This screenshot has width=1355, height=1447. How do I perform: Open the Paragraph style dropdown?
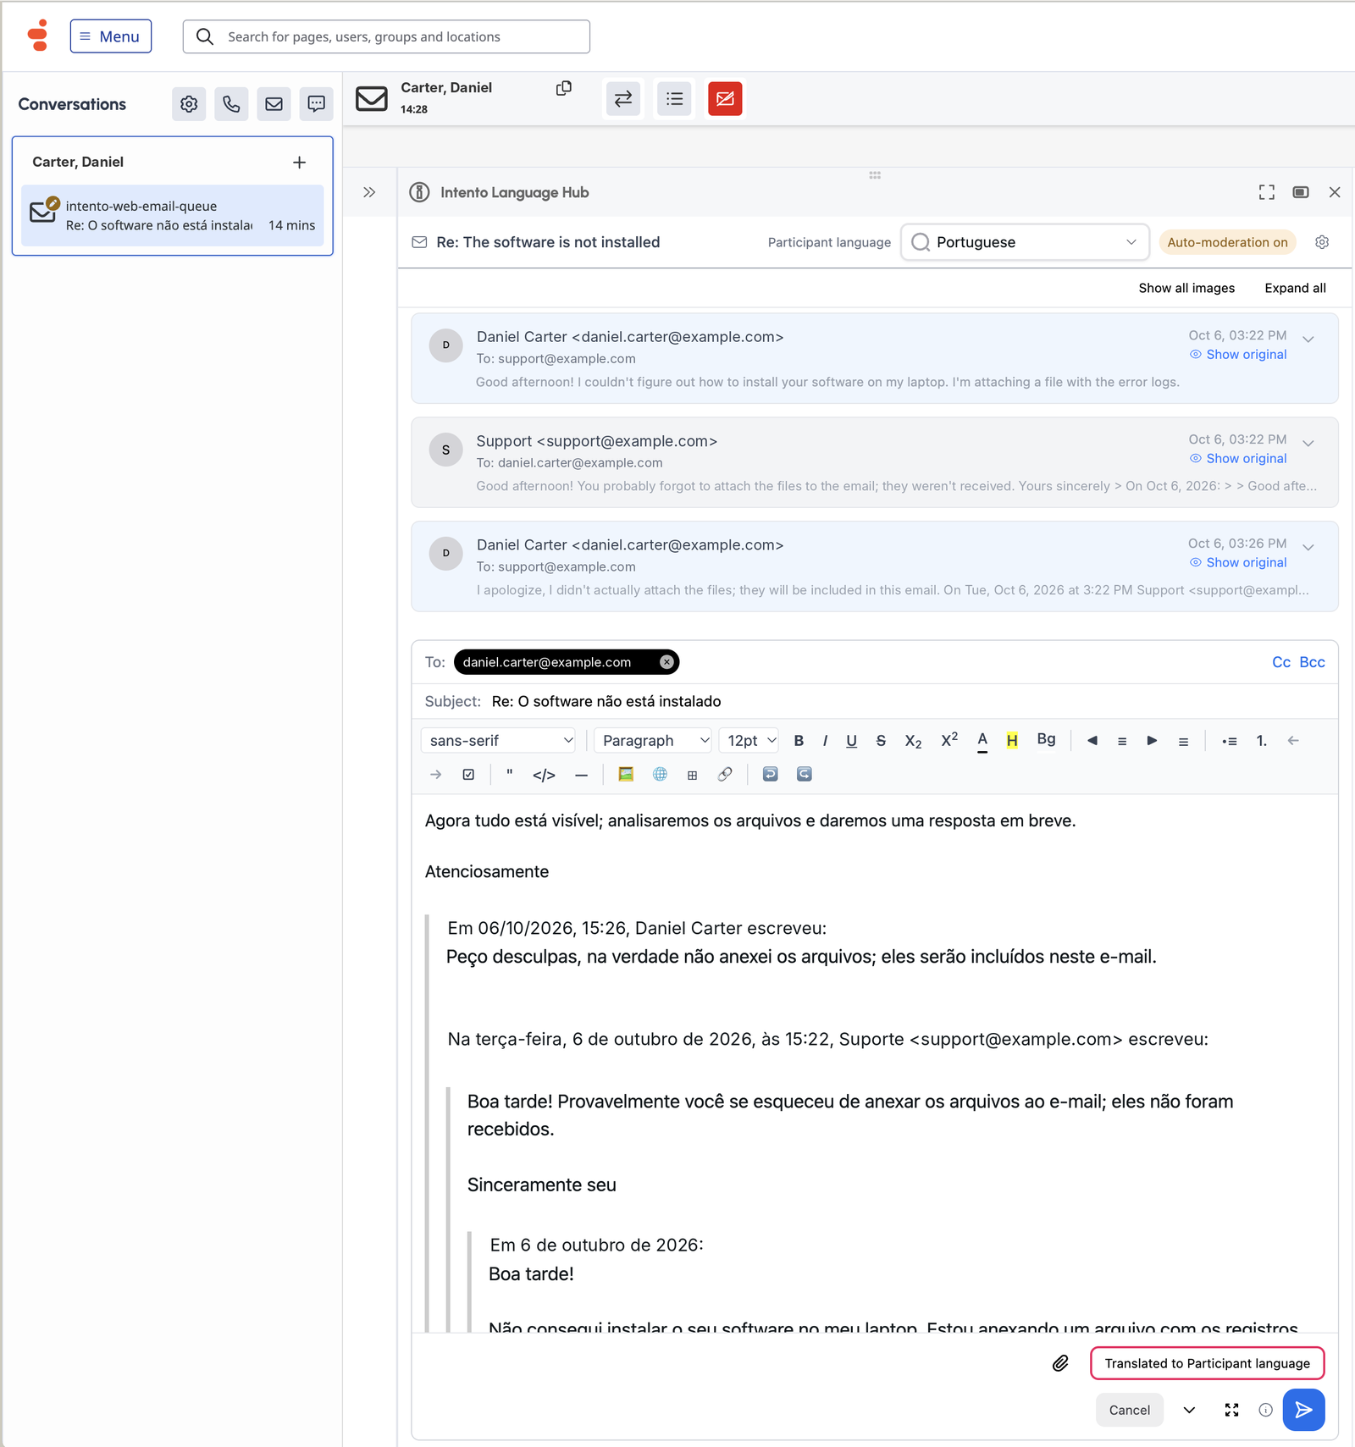(653, 741)
